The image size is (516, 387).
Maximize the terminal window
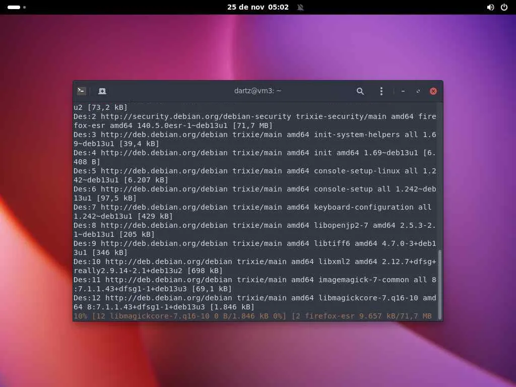tap(418, 91)
